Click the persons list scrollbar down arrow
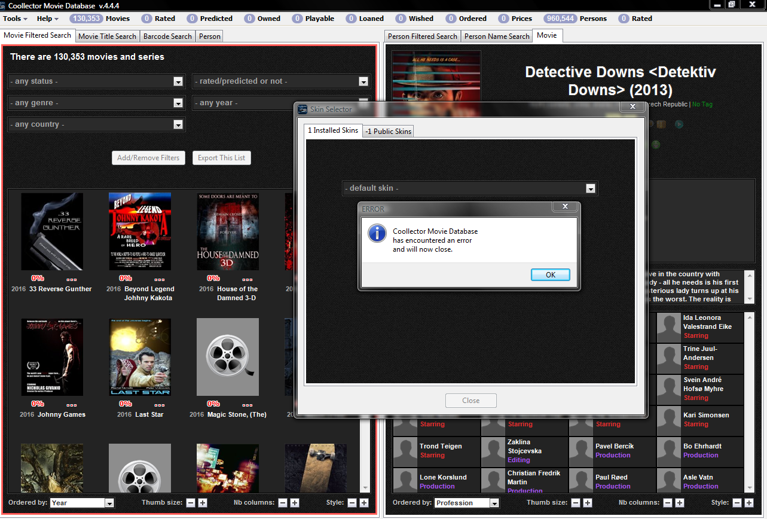 click(750, 488)
